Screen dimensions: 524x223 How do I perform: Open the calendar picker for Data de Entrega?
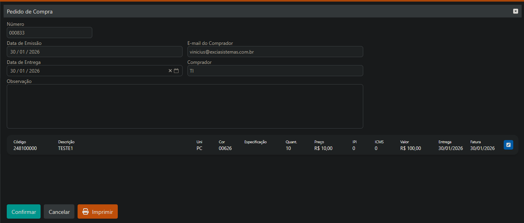(176, 71)
